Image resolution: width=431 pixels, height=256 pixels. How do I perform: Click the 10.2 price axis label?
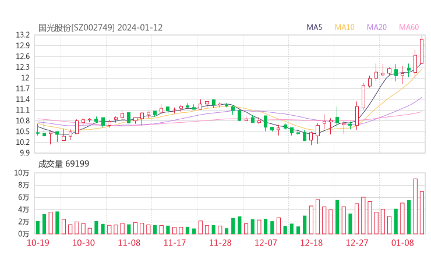[23, 142]
